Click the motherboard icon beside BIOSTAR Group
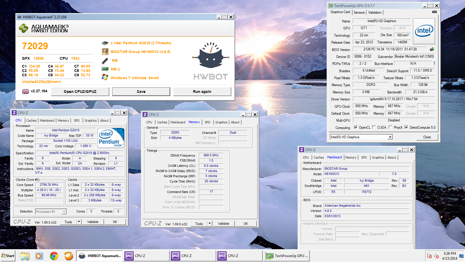Image resolution: width=465 pixels, height=262 pixels. tap(105, 52)
